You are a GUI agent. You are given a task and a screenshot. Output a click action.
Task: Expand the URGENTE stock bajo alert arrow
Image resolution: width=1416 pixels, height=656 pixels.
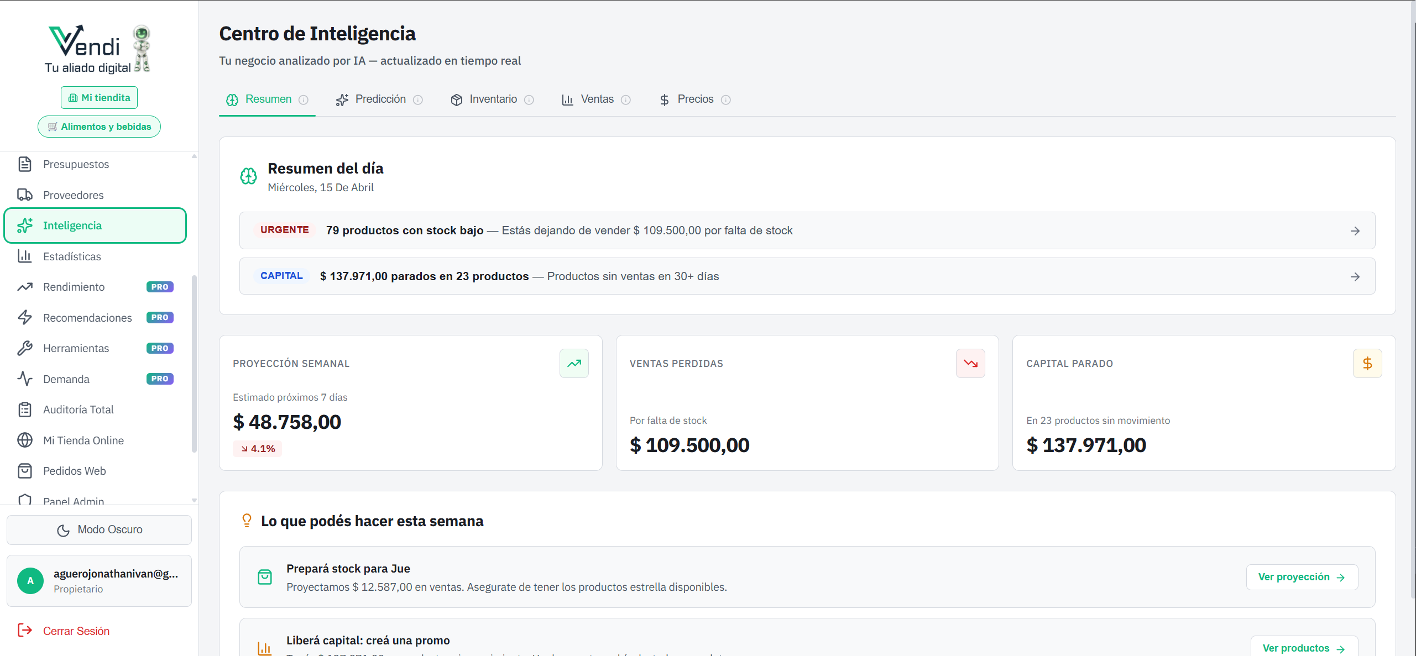pos(1355,231)
